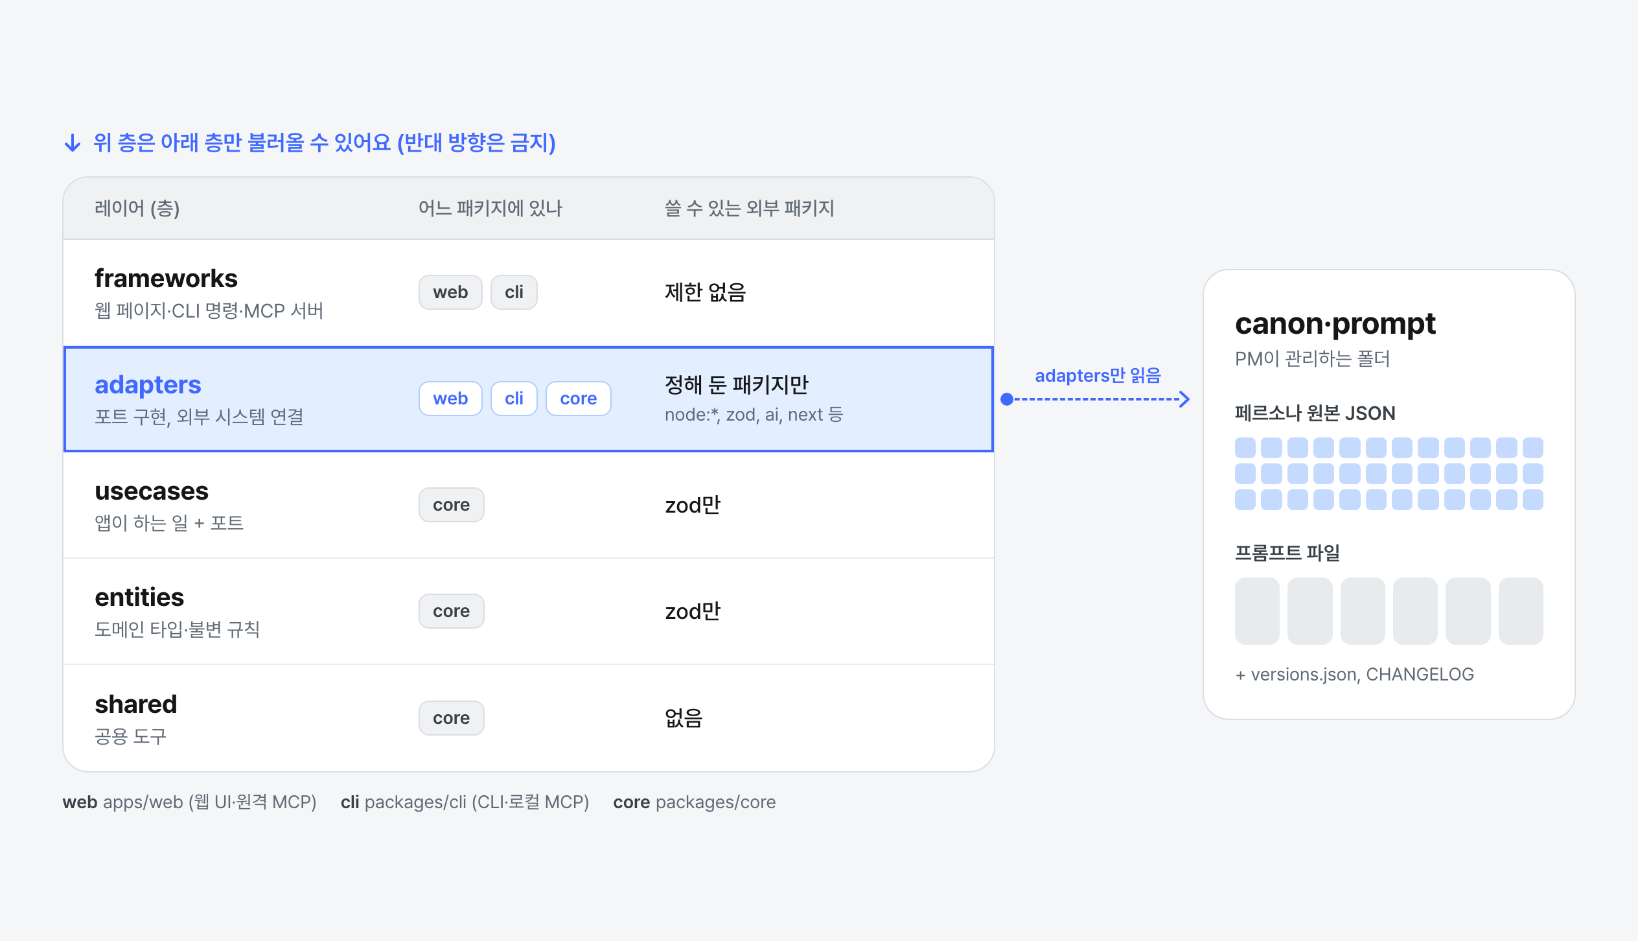1638x941 pixels.
Task: Click the 'core packages/core' legend entry
Action: coord(695,802)
